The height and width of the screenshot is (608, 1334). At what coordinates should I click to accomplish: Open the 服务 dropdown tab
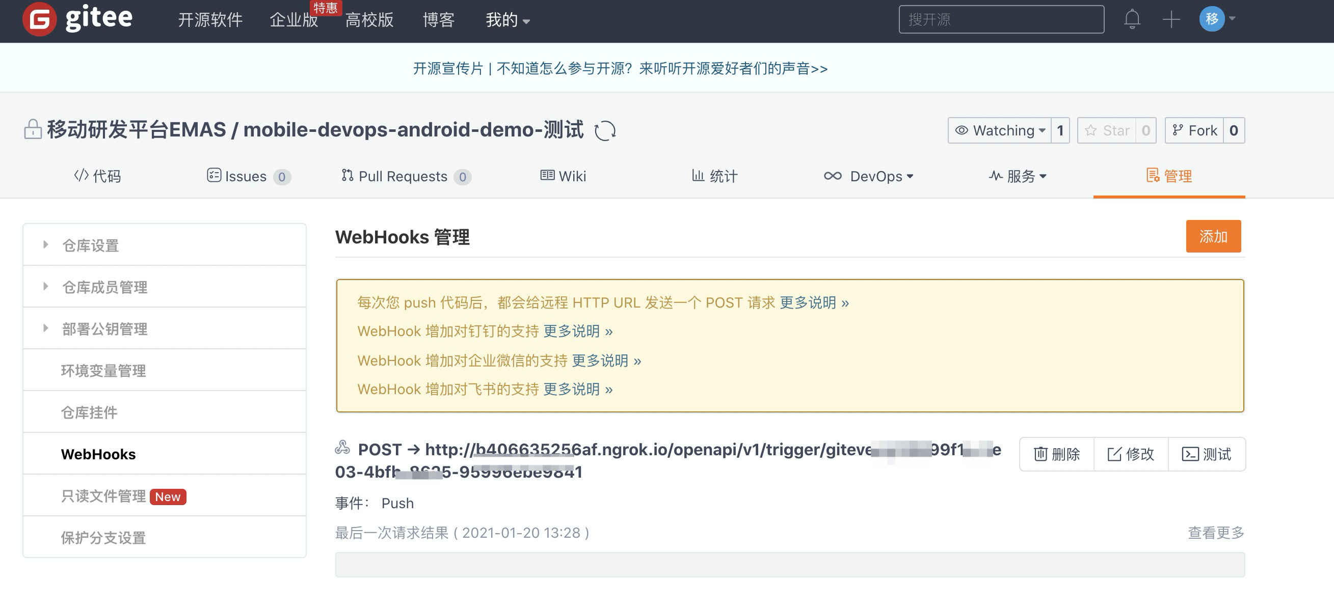(1018, 177)
